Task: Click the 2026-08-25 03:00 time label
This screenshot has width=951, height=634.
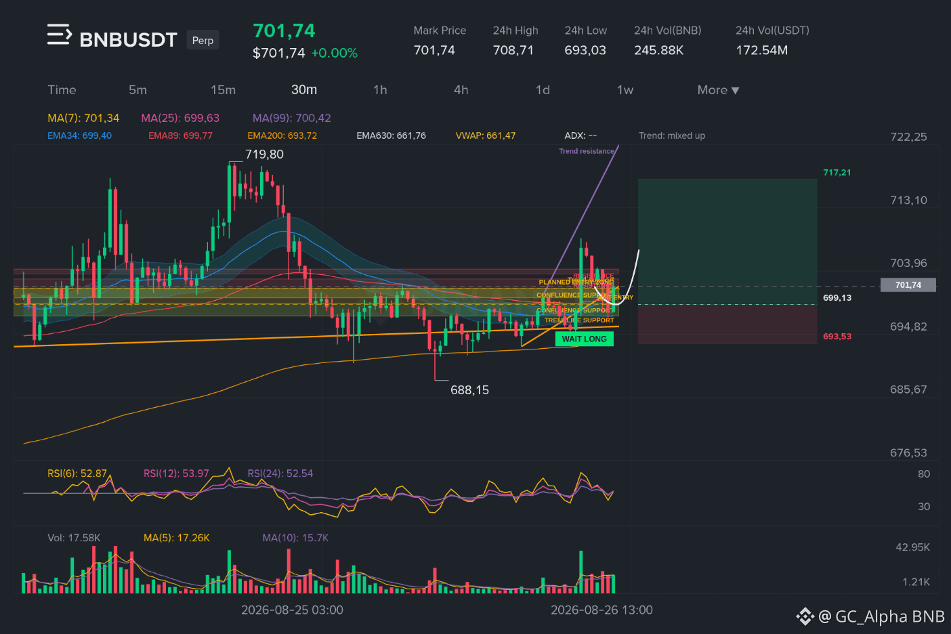Action: click(x=292, y=610)
